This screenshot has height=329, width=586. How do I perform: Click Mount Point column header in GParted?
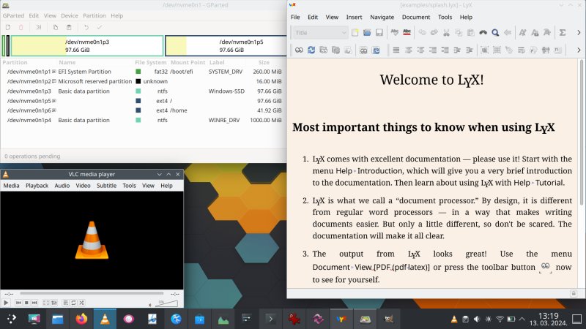pos(188,62)
